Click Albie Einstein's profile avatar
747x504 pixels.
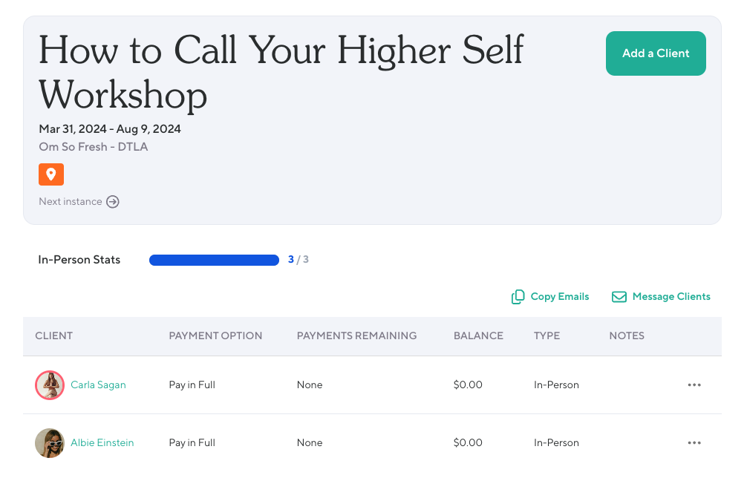click(50, 443)
